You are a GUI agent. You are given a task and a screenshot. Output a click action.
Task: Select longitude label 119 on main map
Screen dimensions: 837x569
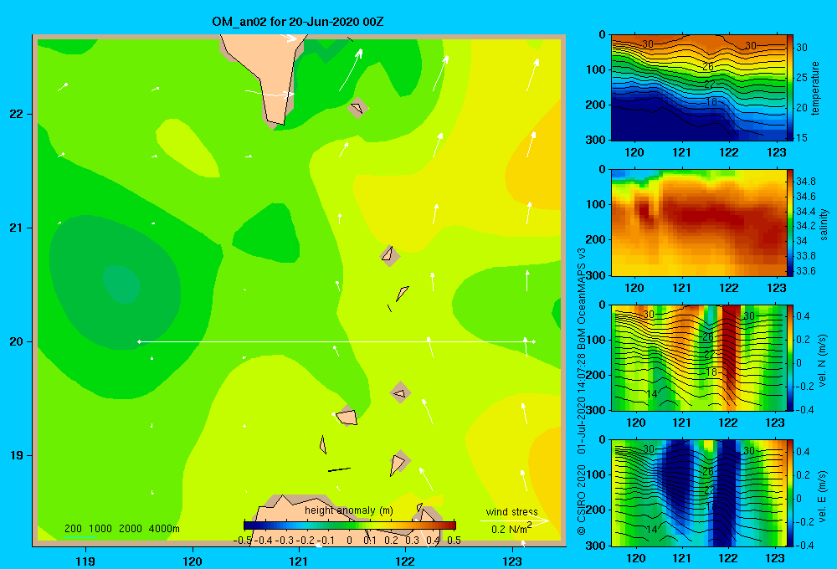tap(85, 561)
